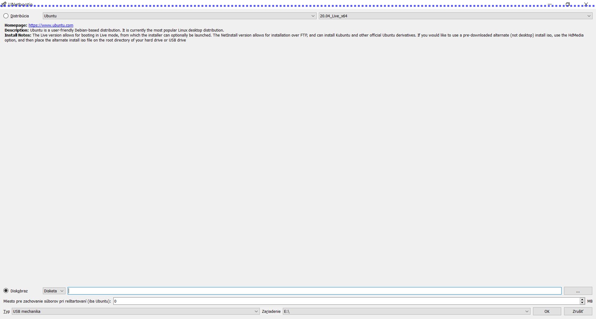Click the disk image path input field
This screenshot has height=319, width=596.
click(314, 291)
